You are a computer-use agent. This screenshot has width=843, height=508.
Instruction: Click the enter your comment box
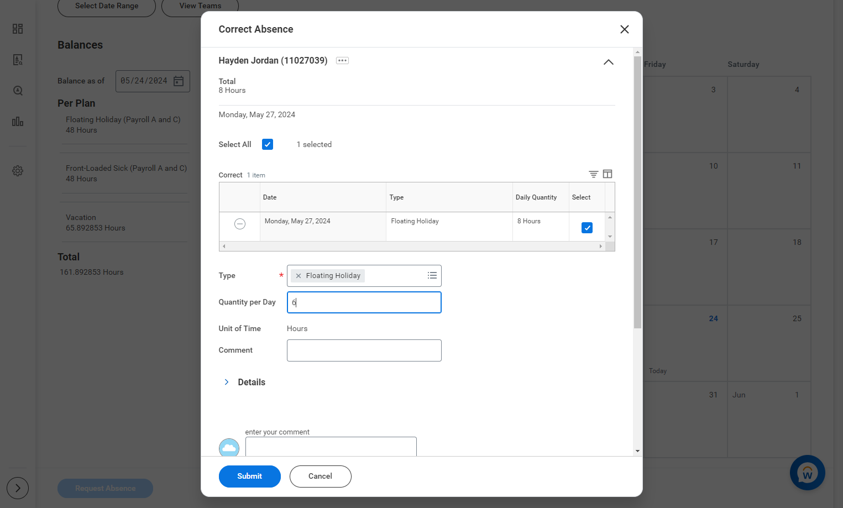tap(331, 447)
